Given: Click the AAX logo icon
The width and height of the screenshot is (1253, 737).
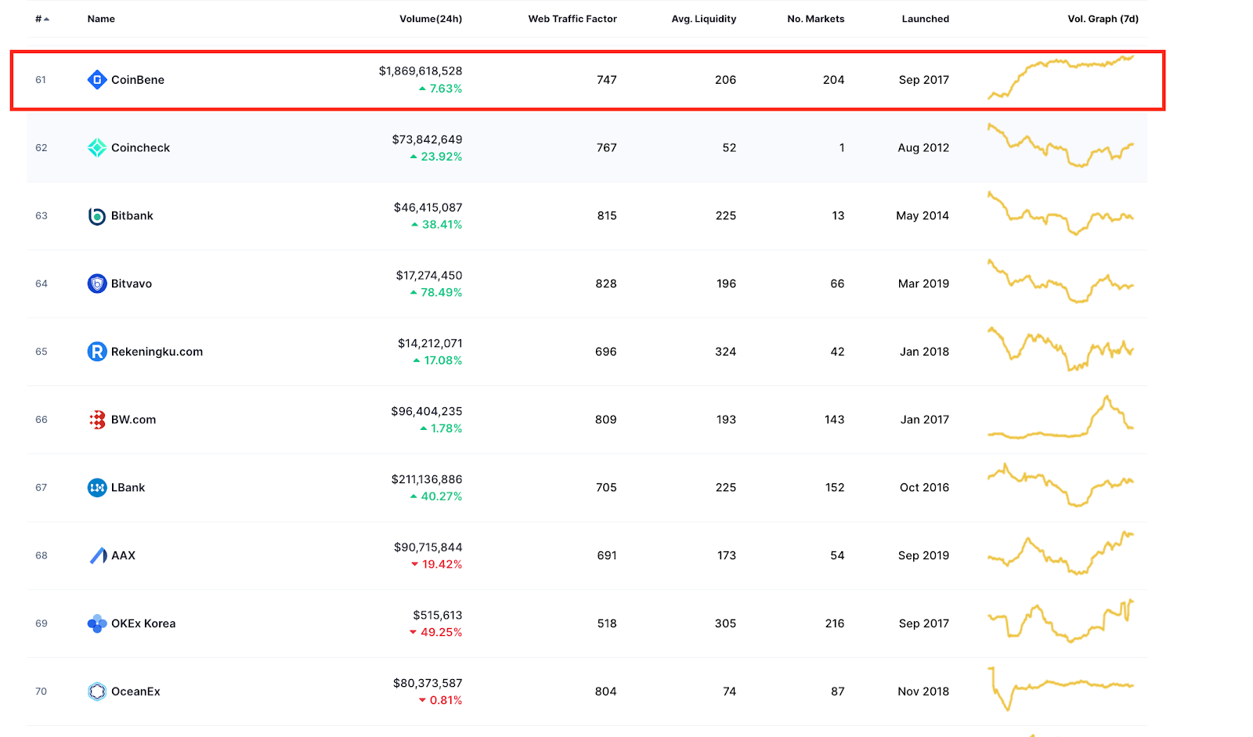Looking at the screenshot, I should [97, 555].
